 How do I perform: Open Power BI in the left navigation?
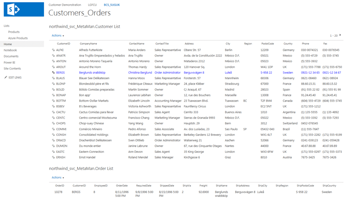pyautogui.click(x=9, y=62)
